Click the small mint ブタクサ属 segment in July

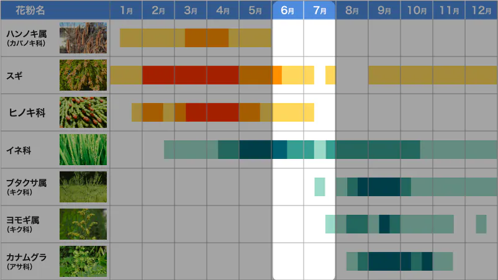[x=320, y=187]
